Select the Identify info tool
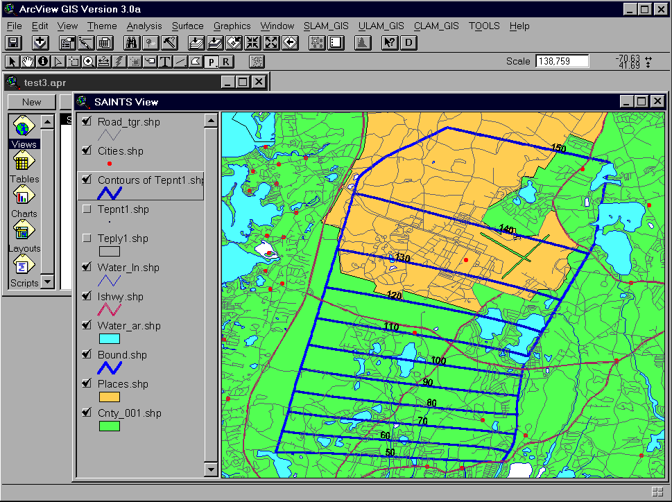This screenshot has height=502, width=672. pyautogui.click(x=43, y=62)
